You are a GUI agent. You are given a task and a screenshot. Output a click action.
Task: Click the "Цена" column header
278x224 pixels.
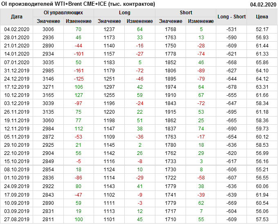coord(262,17)
